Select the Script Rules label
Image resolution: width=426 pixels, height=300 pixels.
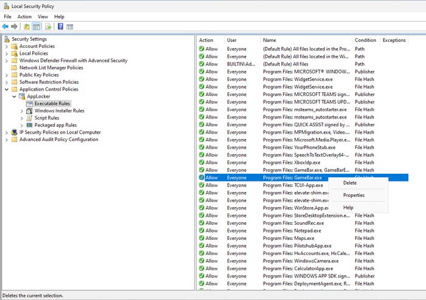[47, 118]
